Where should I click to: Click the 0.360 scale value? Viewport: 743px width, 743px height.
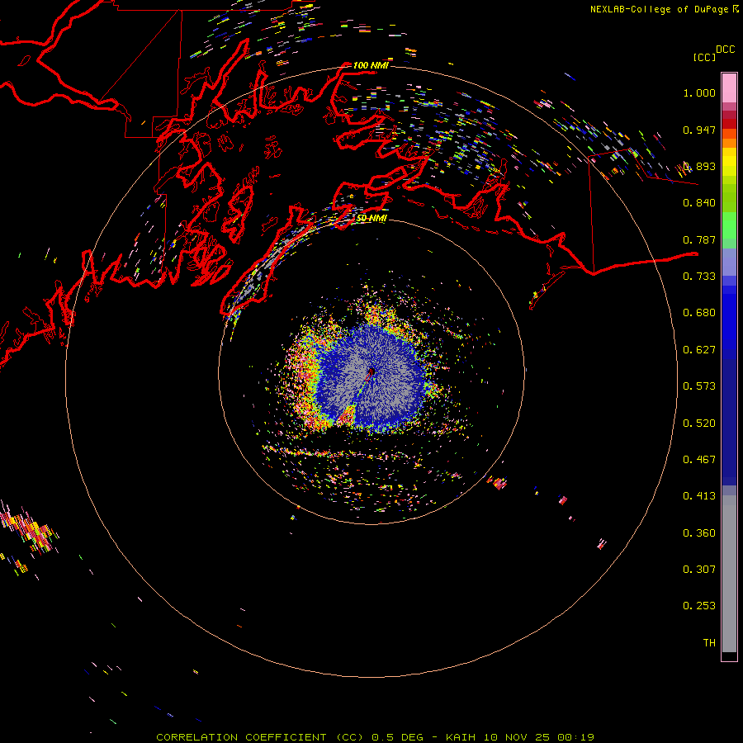pyautogui.click(x=699, y=533)
